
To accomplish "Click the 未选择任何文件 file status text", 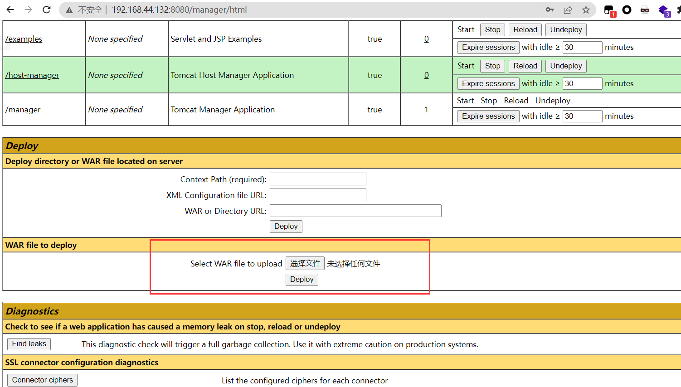I will 354,264.
